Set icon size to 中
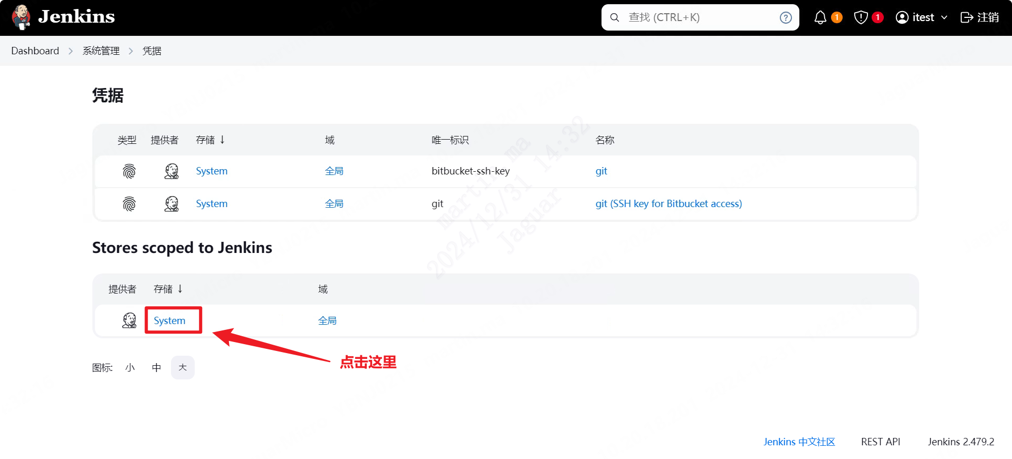 (156, 367)
